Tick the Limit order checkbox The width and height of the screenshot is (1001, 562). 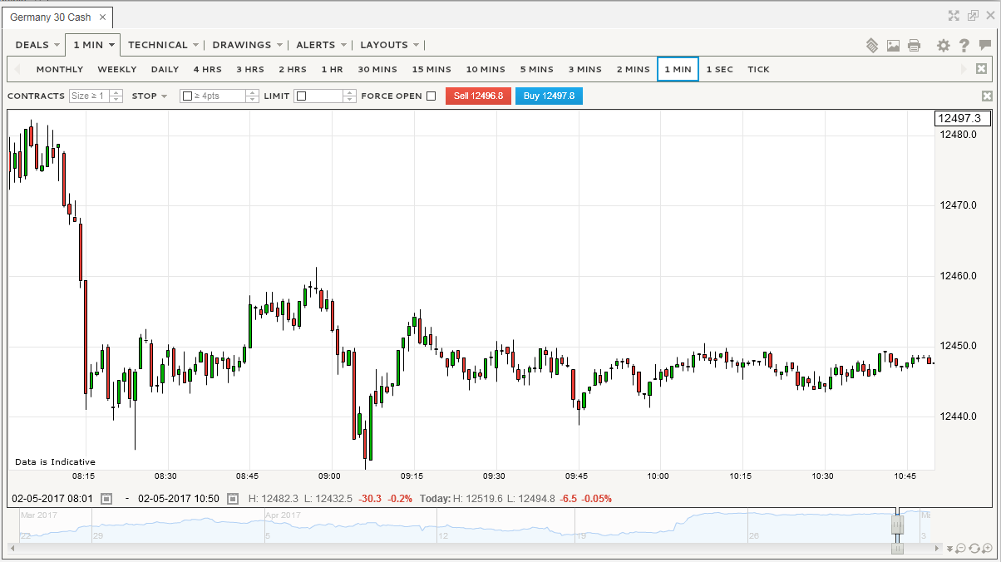[x=301, y=96]
